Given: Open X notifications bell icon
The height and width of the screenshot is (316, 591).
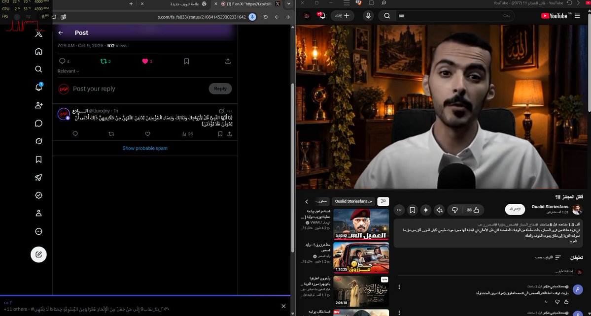Looking at the screenshot, I should [x=38, y=87].
